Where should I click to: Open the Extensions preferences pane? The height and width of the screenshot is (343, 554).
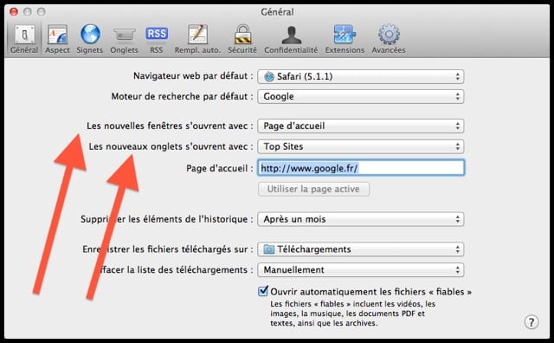(345, 39)
